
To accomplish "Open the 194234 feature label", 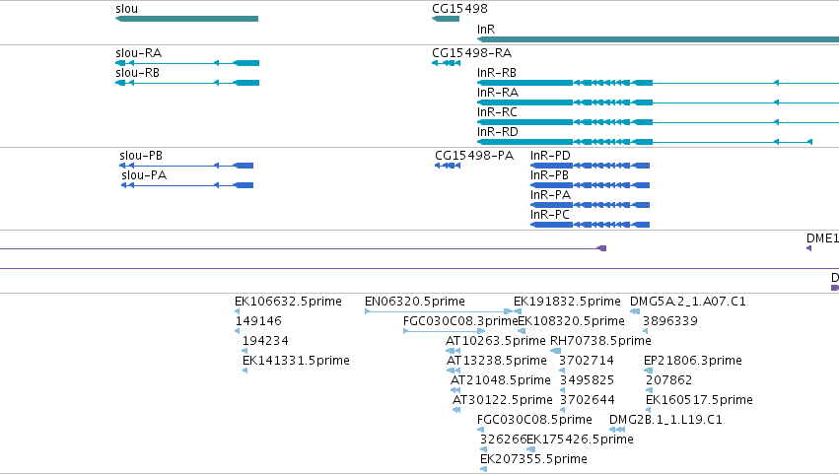I will pos(265,341).
